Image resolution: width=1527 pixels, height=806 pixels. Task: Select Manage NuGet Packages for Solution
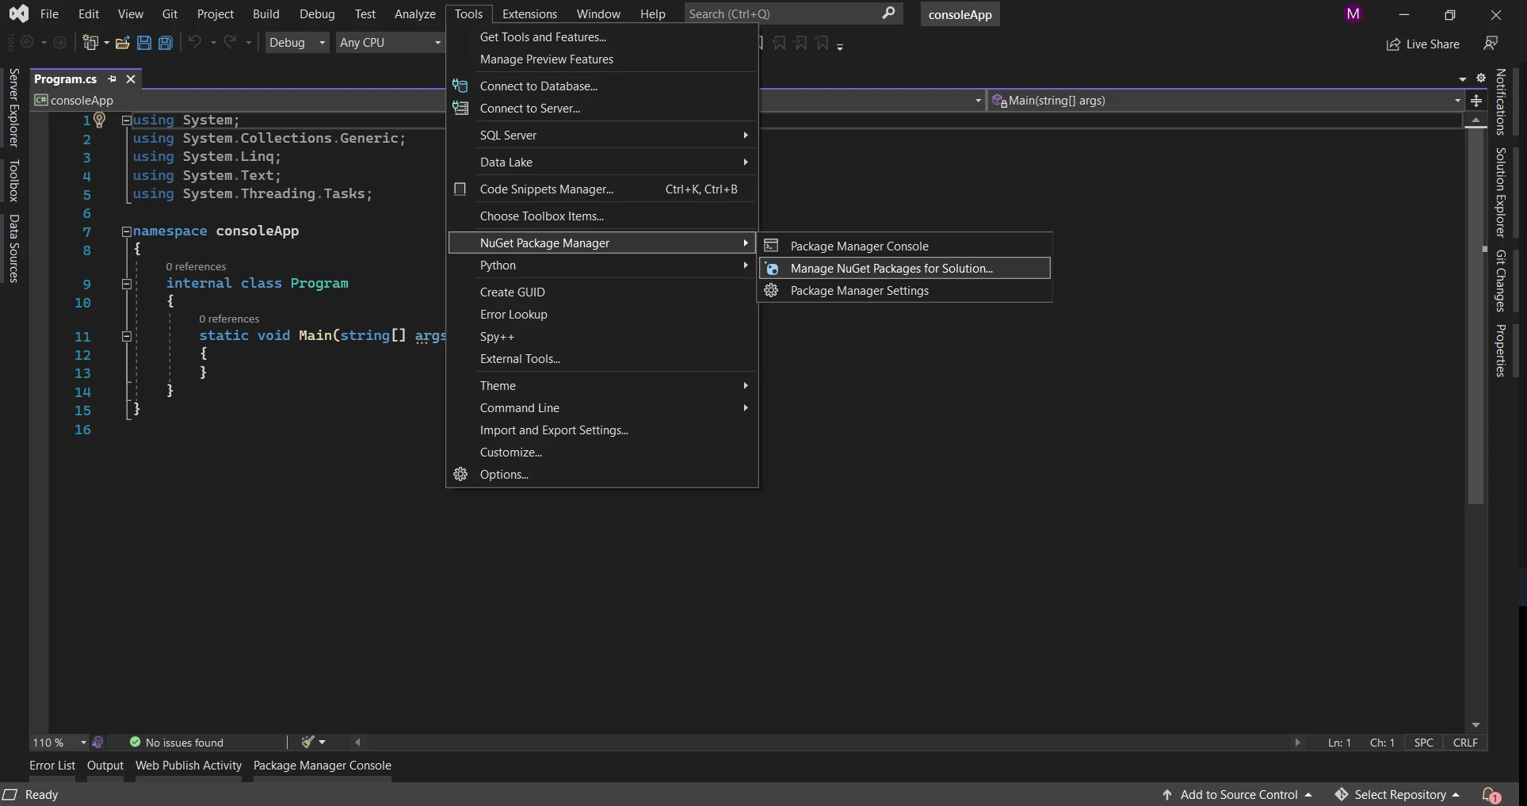click(891, 269)
